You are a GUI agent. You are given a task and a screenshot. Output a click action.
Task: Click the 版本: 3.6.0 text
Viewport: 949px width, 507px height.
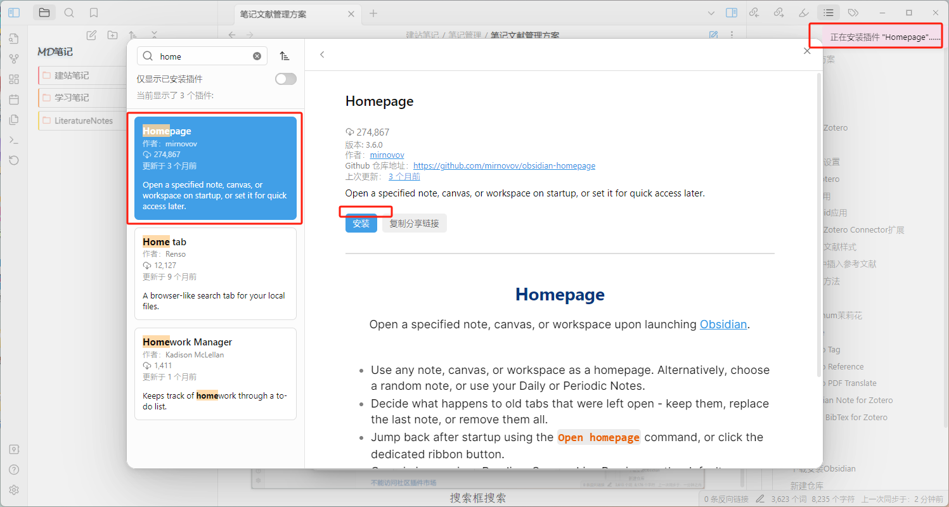coord(364,144)
